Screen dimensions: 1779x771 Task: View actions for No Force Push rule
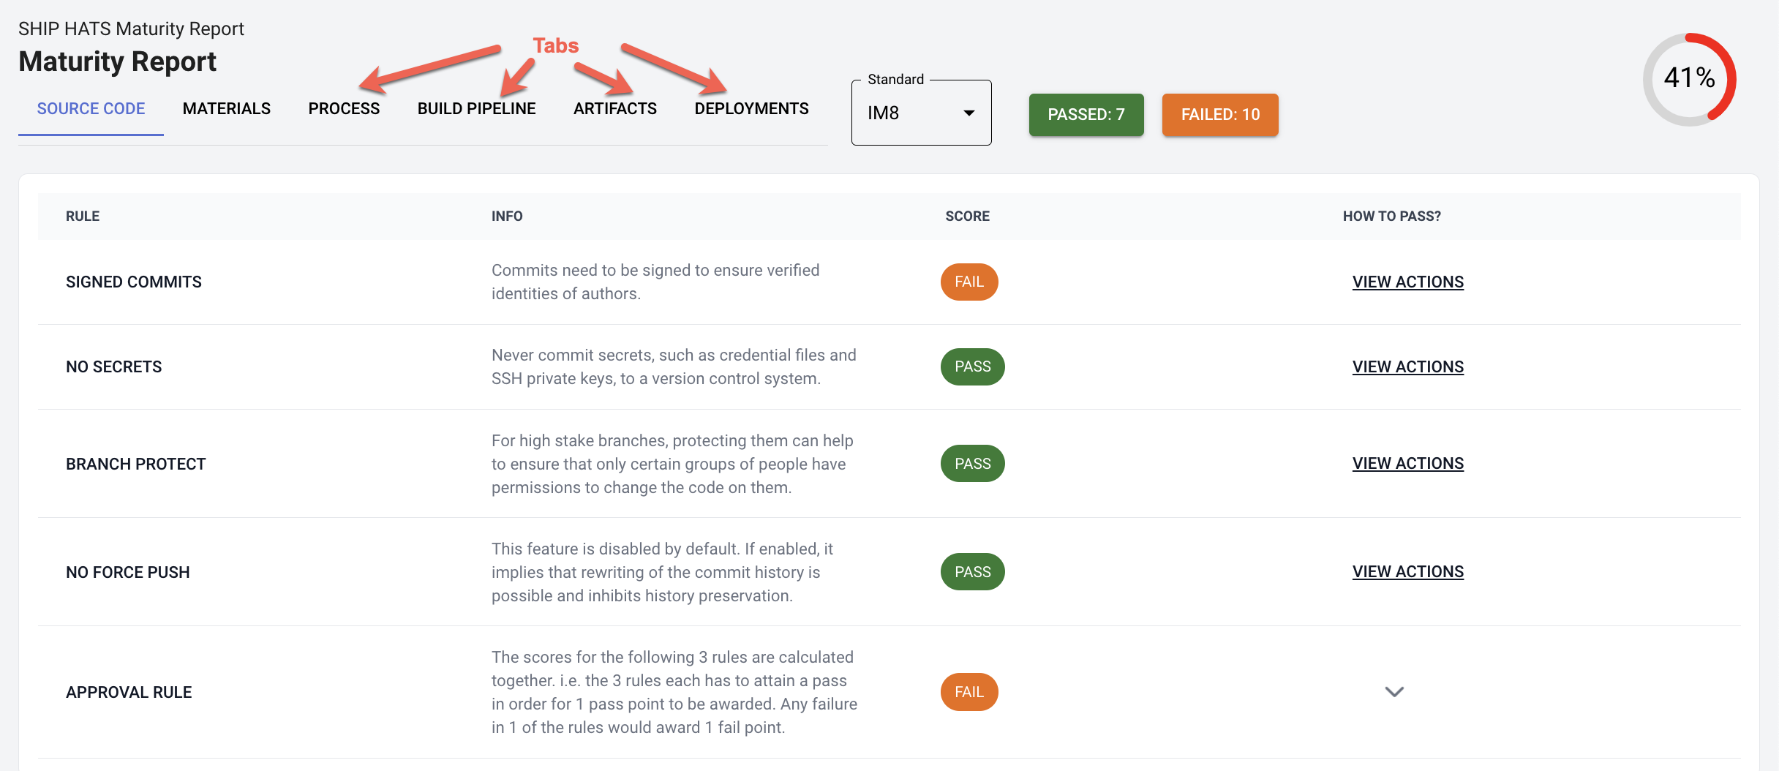[x=1408, y=571]
